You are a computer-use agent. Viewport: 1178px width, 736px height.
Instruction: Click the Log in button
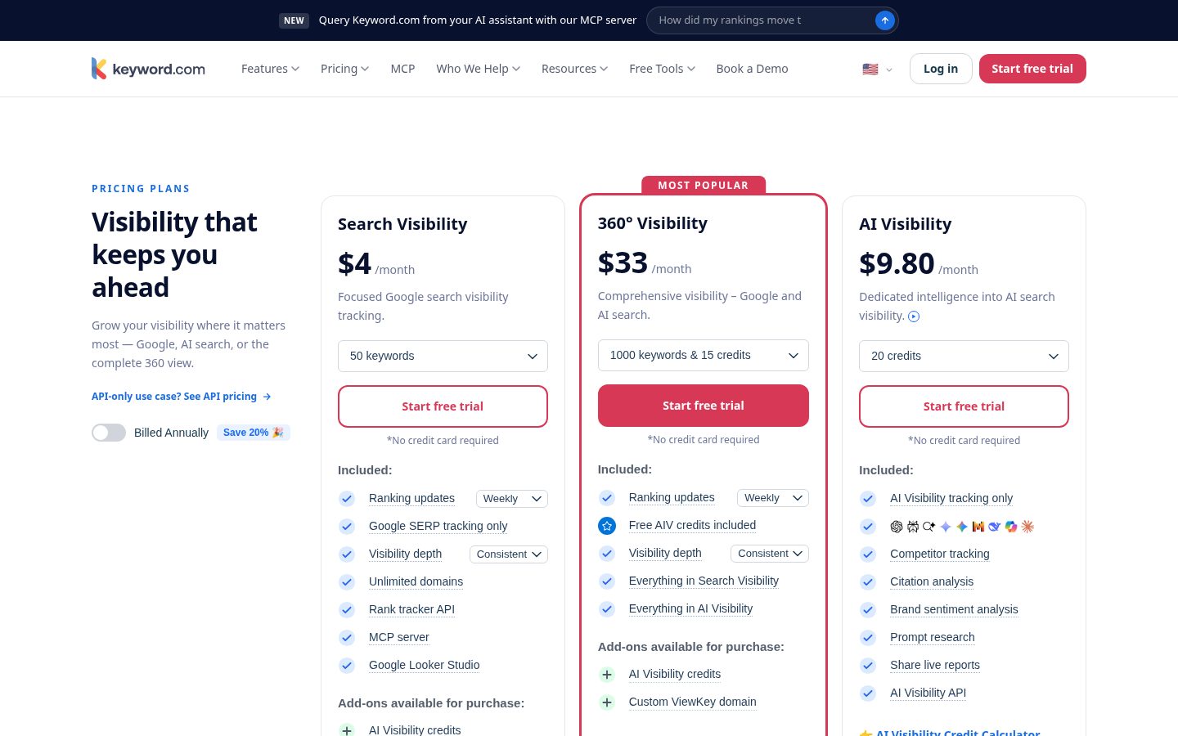(x=941, y=69)
